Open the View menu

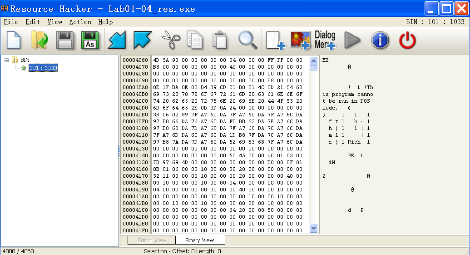tap(55, 22)
